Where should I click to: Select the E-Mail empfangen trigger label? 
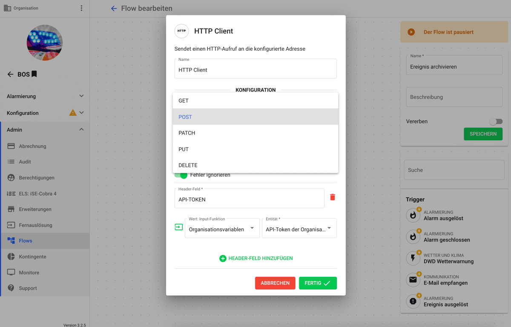point(445,283)
